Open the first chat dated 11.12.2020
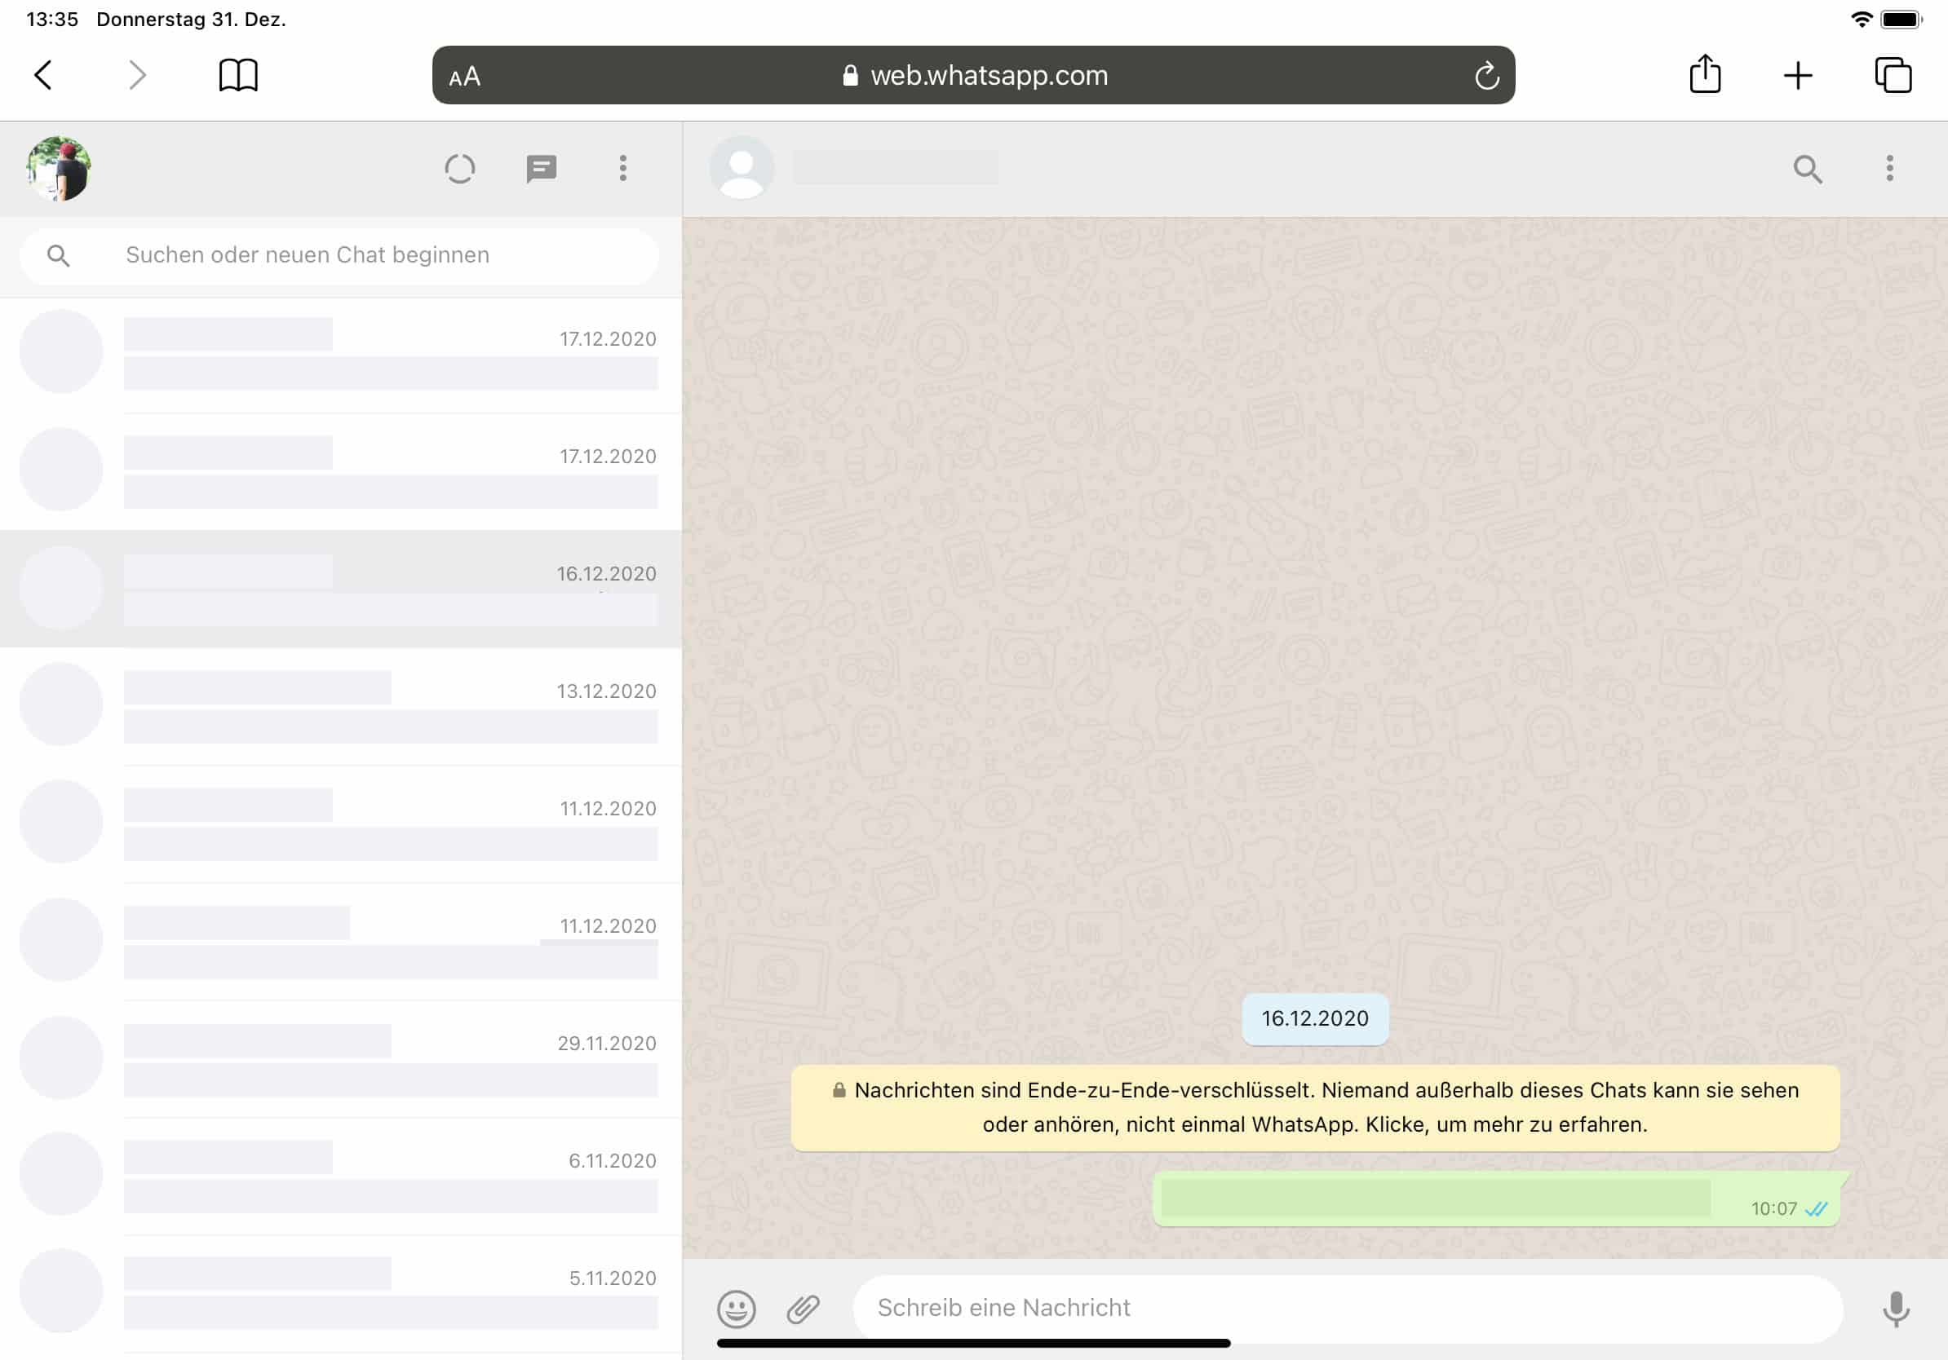This screenshot has height=1360, width=1948. coord(341,824)
